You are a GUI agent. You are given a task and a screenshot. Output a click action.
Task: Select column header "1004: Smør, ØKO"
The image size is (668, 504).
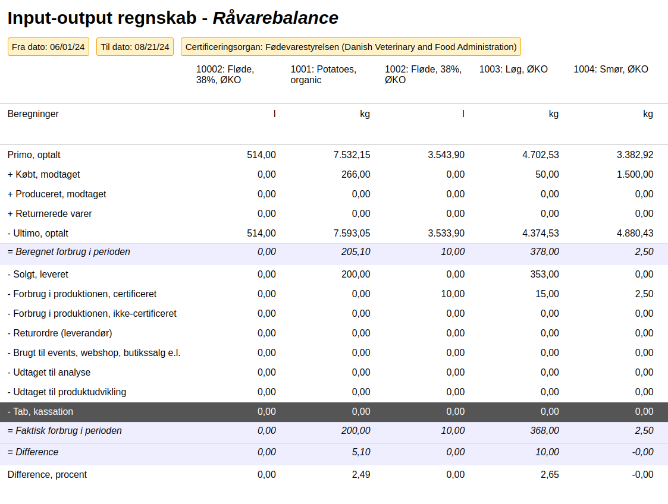610,69
